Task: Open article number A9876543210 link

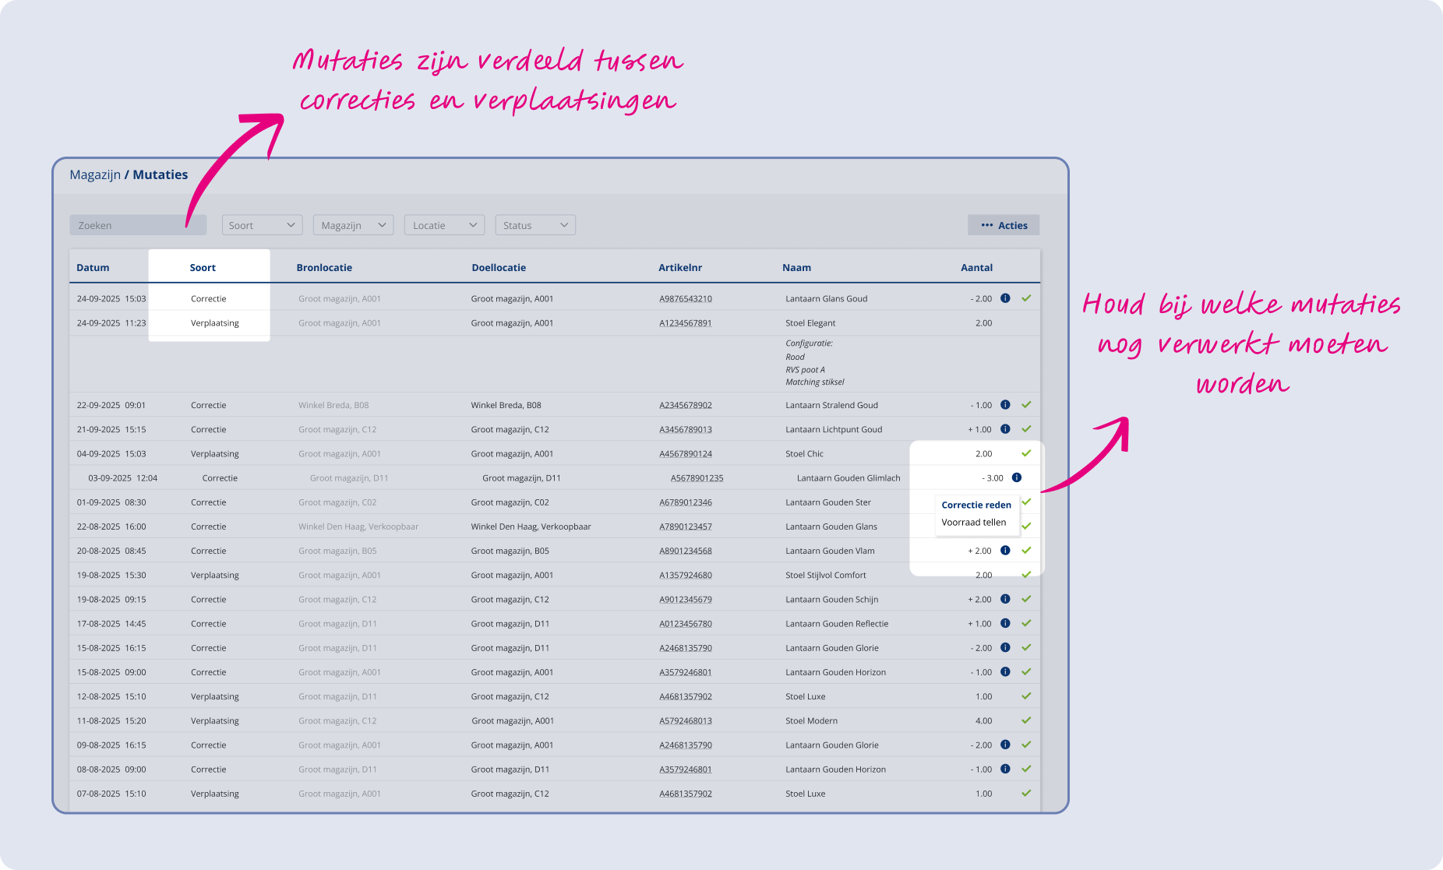Action: (686, 299)
